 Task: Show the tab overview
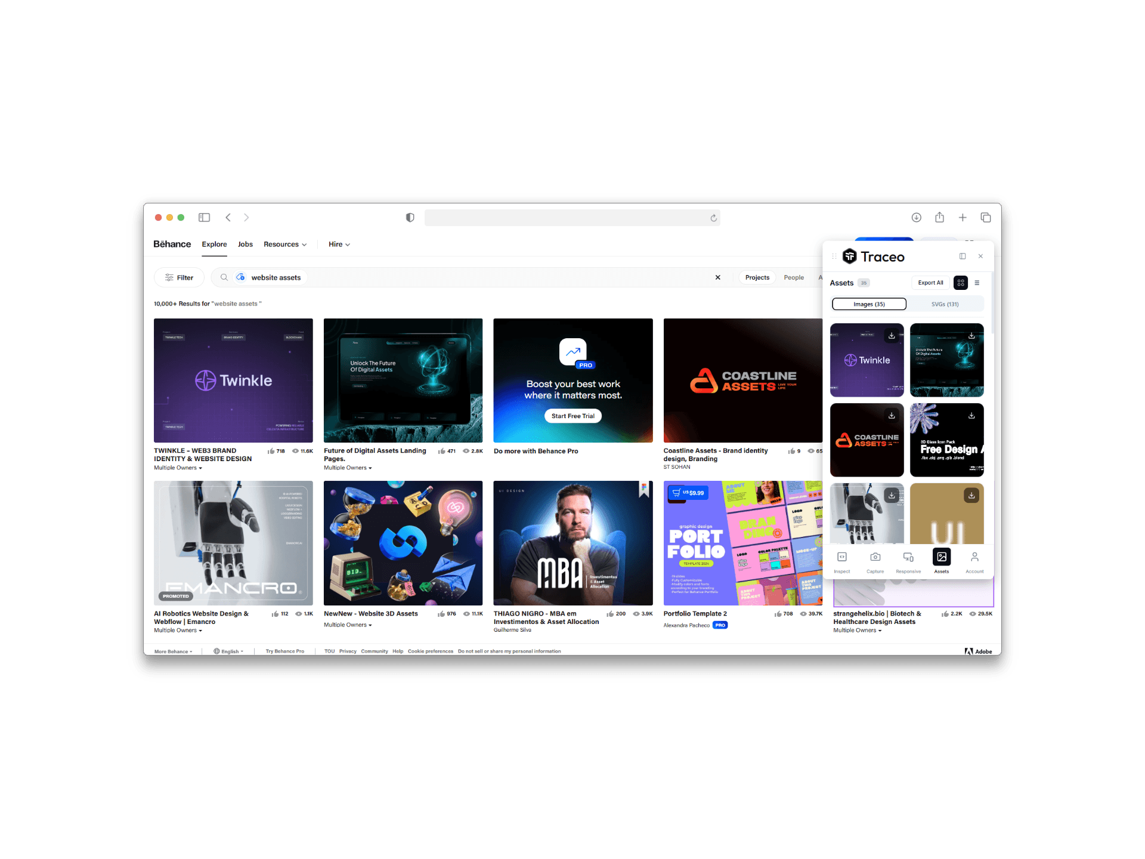pos(986,218)
